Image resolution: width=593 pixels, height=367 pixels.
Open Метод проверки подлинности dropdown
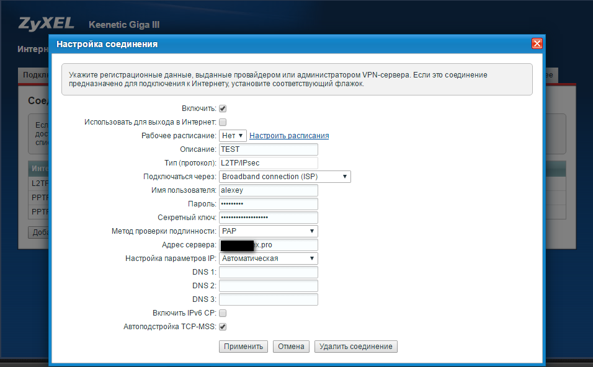coord(268,231)
